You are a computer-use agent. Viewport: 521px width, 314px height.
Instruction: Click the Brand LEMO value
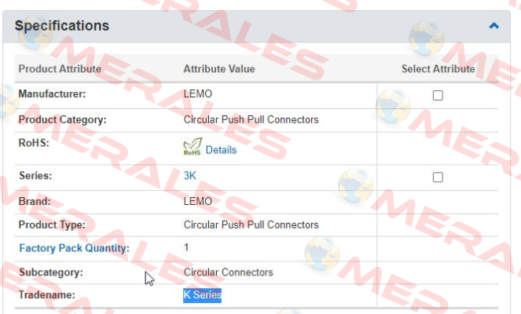(198, 201)
